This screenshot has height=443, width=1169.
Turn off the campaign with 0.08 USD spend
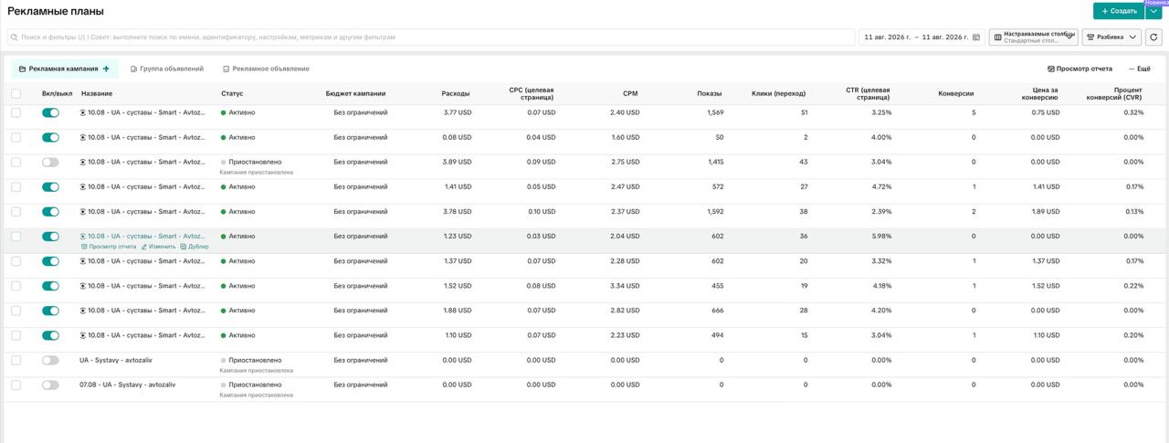coord(50,137)
